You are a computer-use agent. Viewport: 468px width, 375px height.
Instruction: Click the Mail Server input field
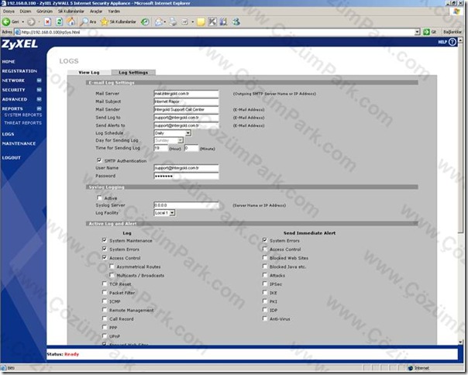click(x=186, y=94)
